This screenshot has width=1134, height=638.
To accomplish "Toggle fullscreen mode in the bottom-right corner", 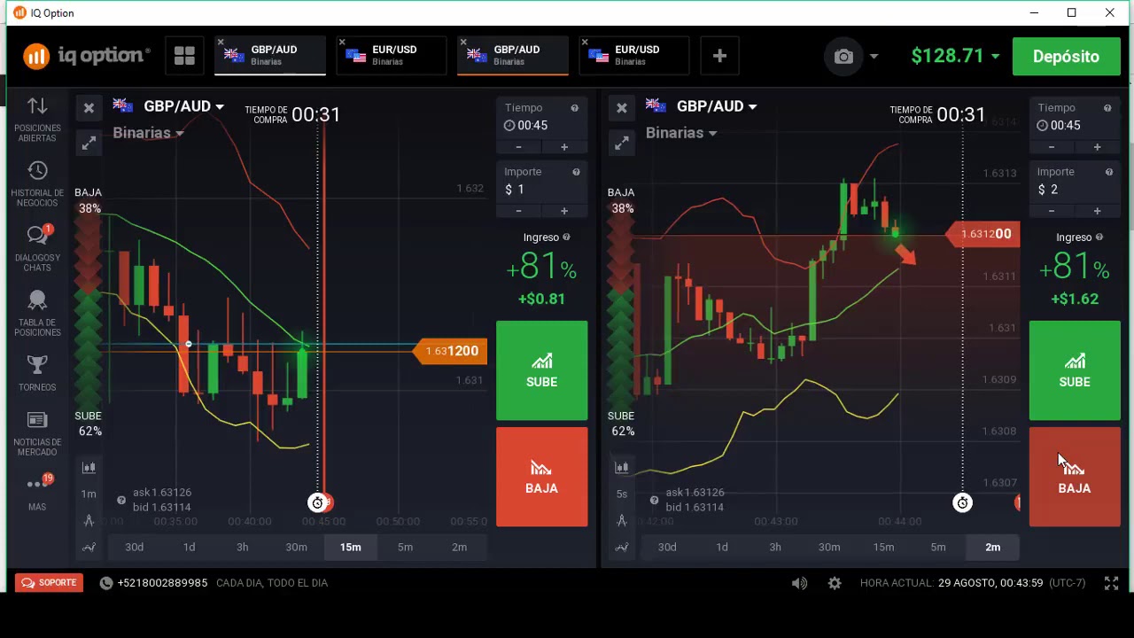I will [x=1111, y=583].
